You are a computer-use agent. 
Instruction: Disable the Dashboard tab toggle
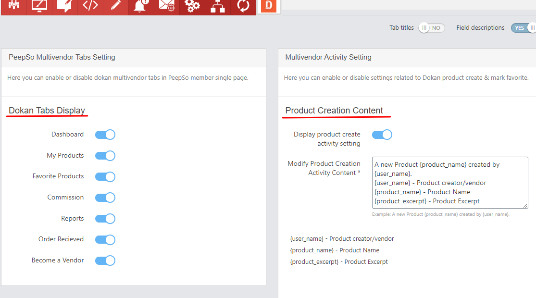[105, 135]
